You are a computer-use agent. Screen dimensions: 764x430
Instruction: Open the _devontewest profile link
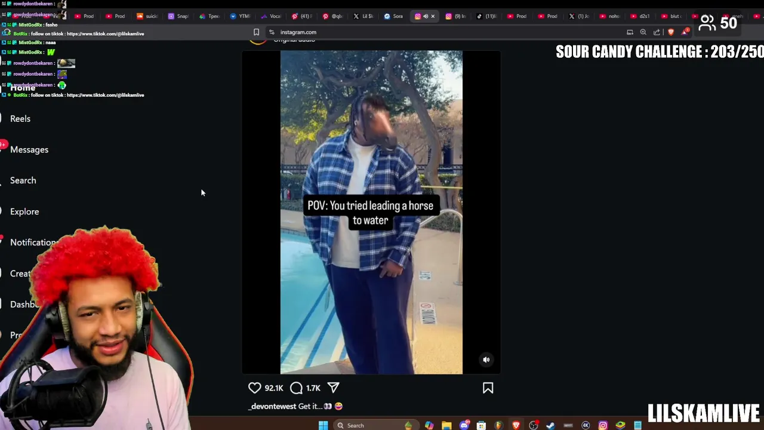pos(273,406)
